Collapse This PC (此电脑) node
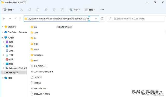The height and width of the screenshot is (97, 166). pos(2,38)
